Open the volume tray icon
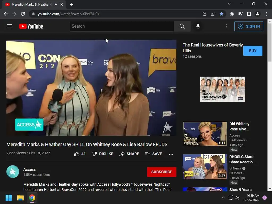The width and height of the screenshot is (272, 204). [237, 198]
